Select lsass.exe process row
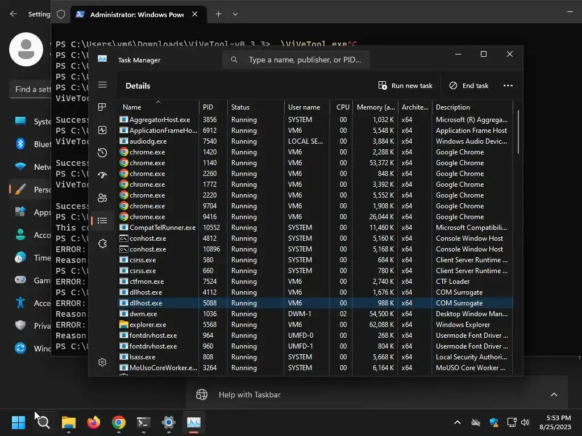Image resolution: width=582 pixels, height=436 pixels. 315,357
